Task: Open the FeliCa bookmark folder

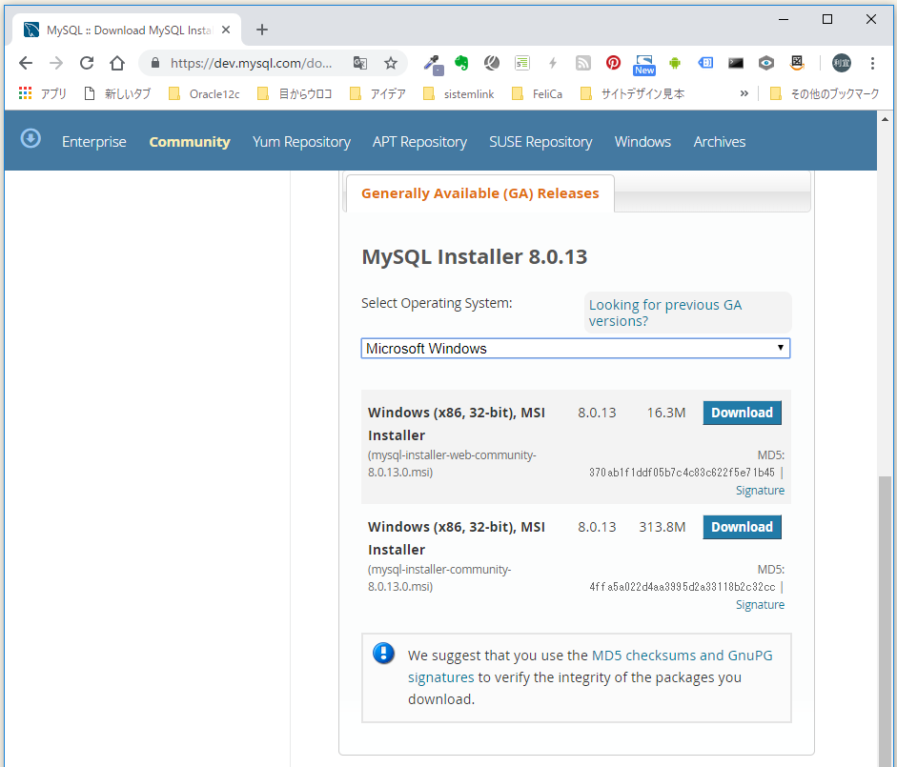Action: coord(537,93)
